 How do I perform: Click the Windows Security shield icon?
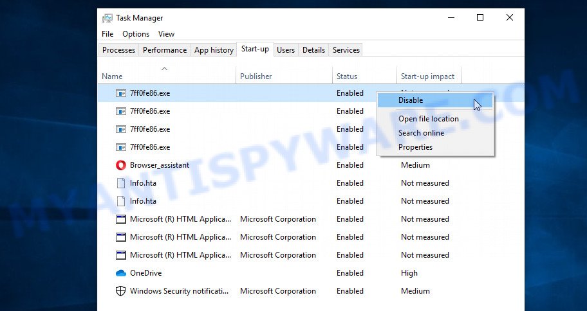pyautogui.click(x=120, y=291)
